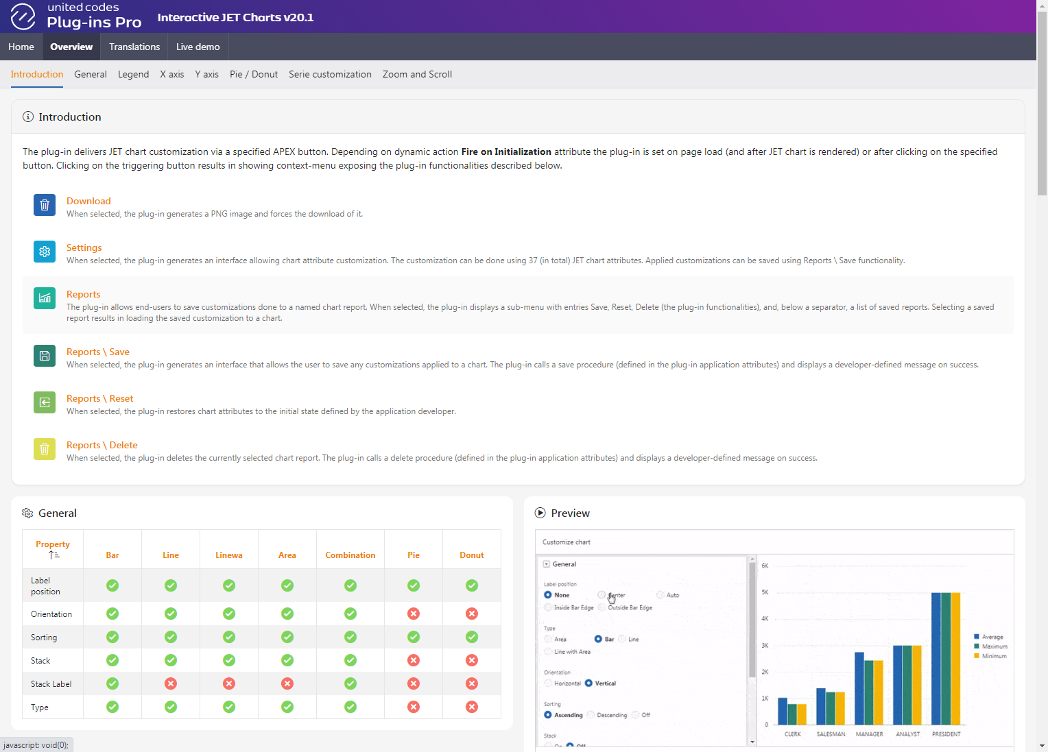Click the Reports \ Reset heading link
This screenshot has width=1048, height=752.
(x=99, y=398)
